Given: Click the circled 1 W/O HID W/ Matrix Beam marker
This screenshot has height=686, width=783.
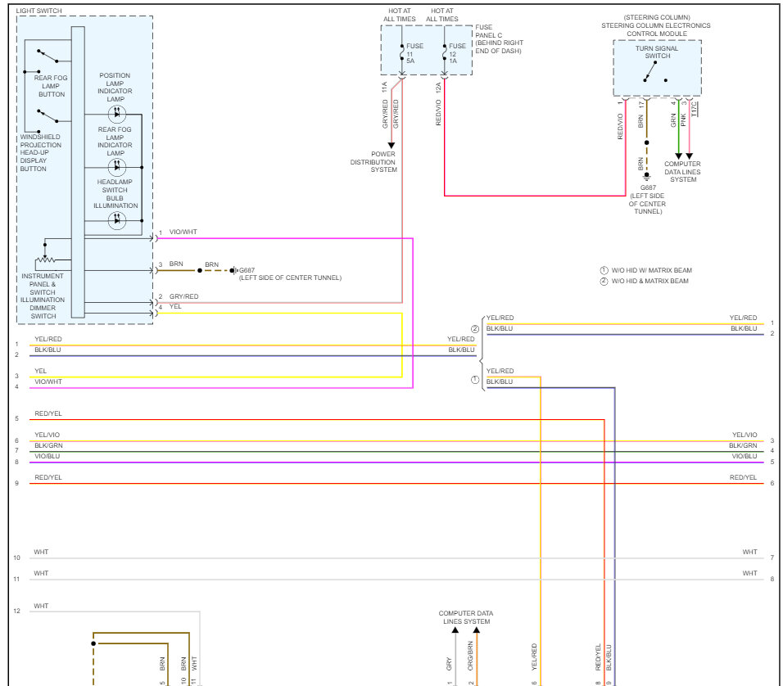Looking at the screenshot, I should tap(604, 270).
